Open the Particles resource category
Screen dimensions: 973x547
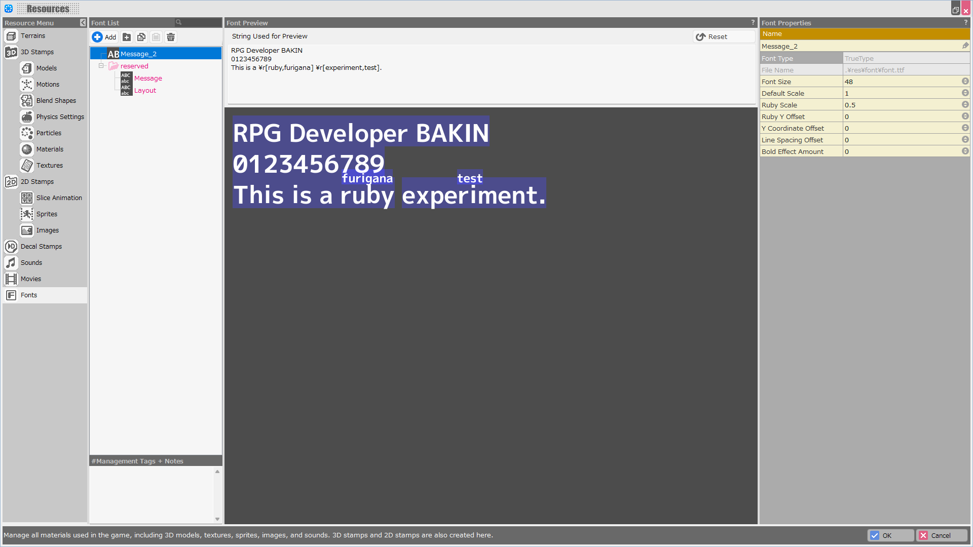49,133
